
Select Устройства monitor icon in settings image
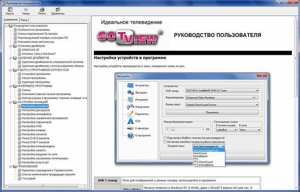130,85
